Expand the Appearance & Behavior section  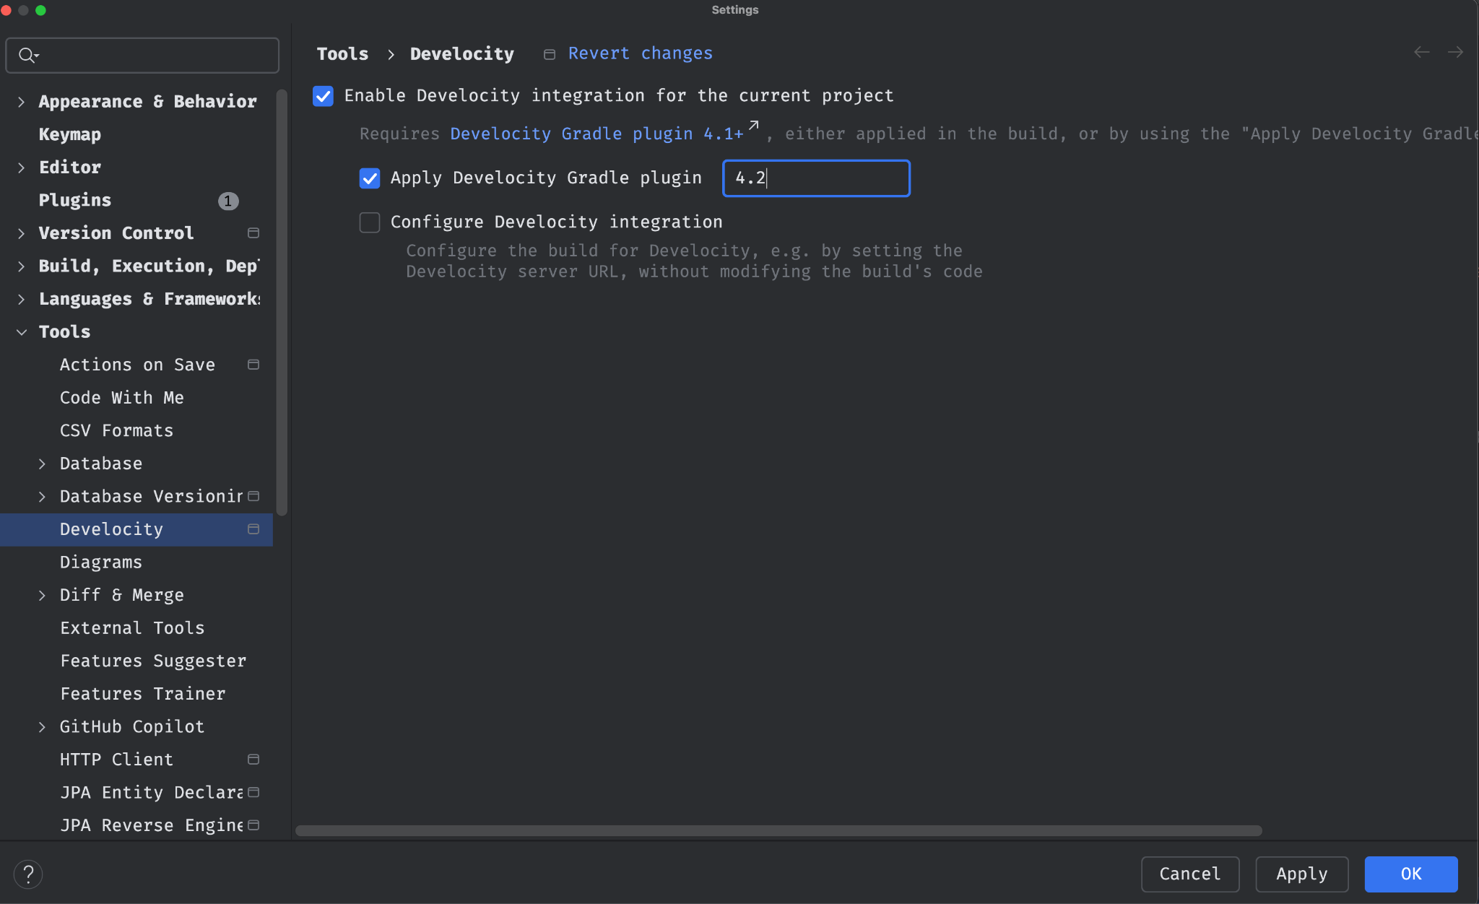(22, 102)
